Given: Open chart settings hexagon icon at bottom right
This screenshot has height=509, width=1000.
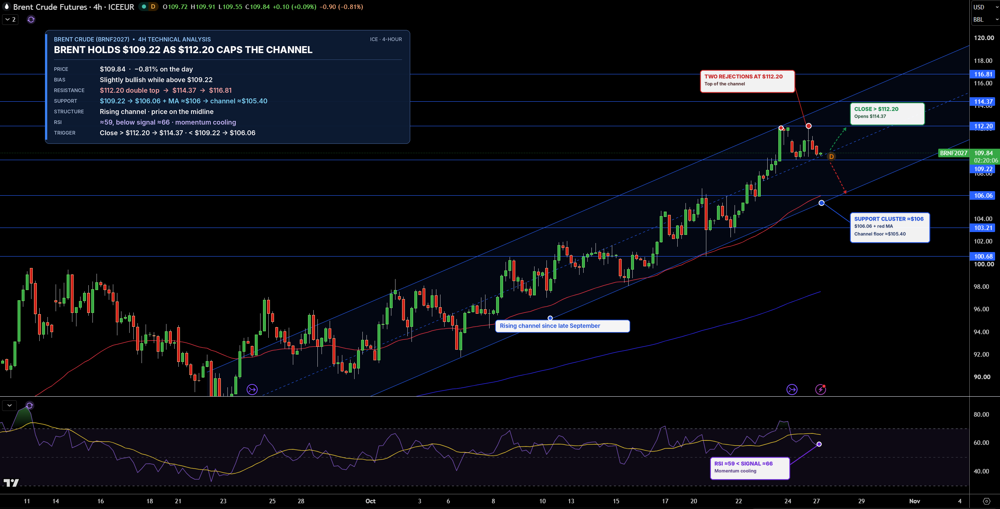Looking at the screenshot, I should coord(986,501).
